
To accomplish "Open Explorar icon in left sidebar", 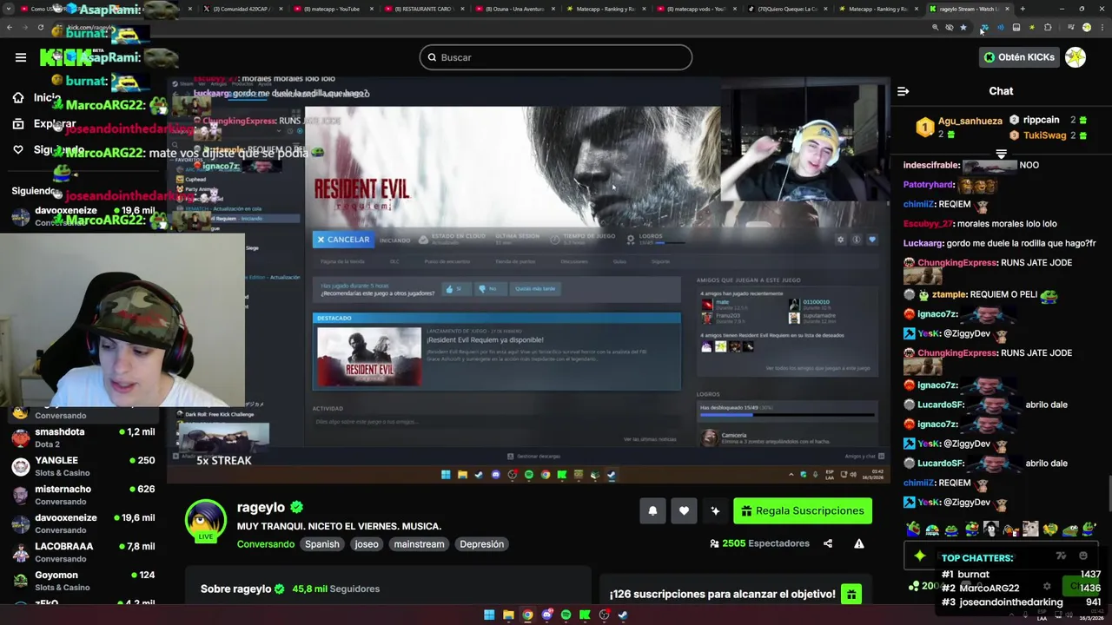I will pos(18,123).
